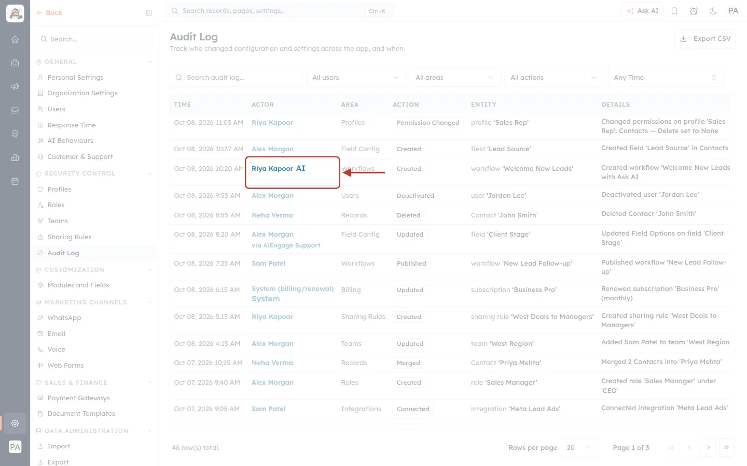Screen dimensions: 747x466
Task: Open the alarm clock icon in the top bar
Action: [694, 11]
